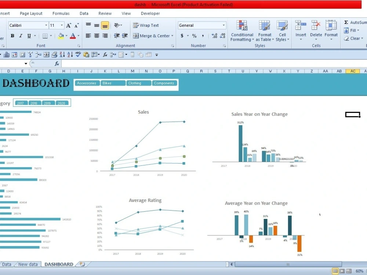Click the Paste clipboard quick-access icon
Image resolution: width=367 pixels, height=275 pixels.
coord(86,55)
